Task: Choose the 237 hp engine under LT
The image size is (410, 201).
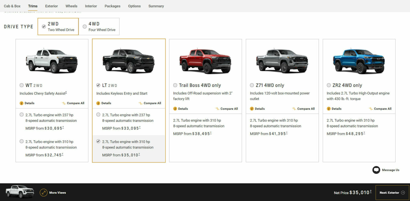Action: click(x=98, y=114)
